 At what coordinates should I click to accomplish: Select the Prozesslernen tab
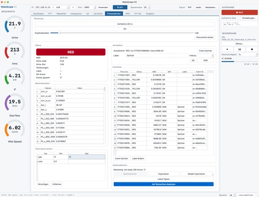click(x=114, y=14)
